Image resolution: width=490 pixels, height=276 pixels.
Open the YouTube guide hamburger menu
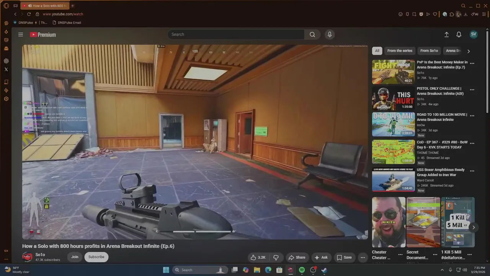(x=21, y=34)
